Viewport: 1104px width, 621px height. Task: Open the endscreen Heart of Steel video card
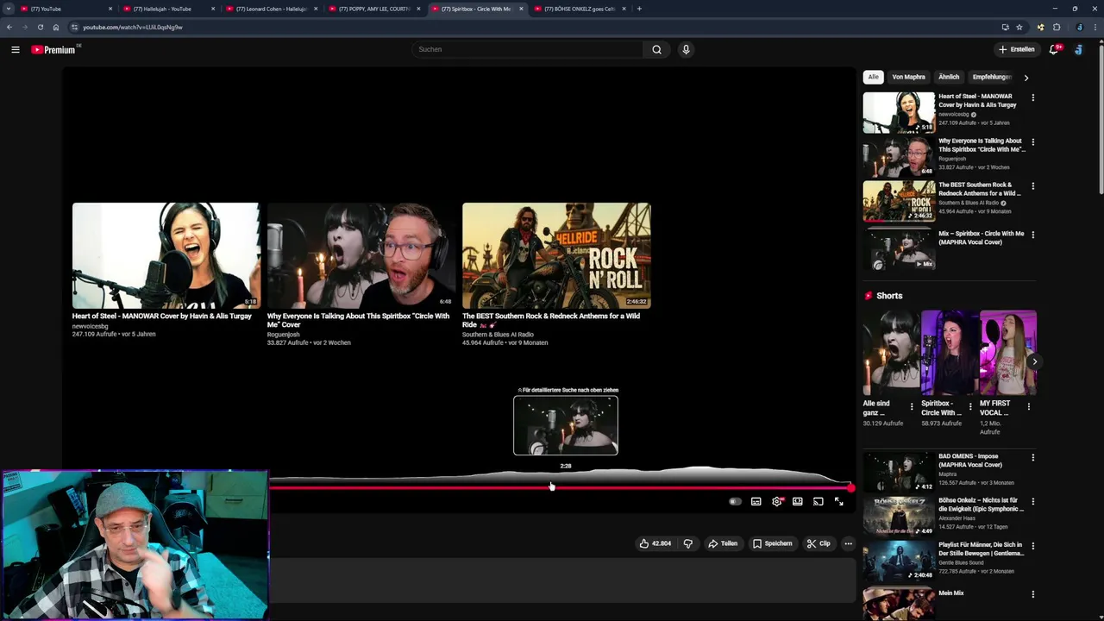click(x=166, y=270)
